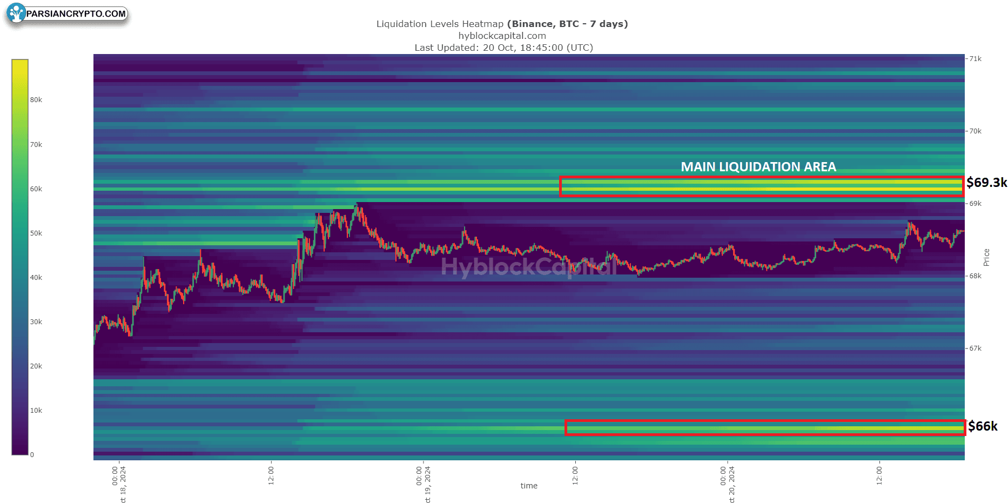
Task: Click the 20k mark on color scale
Action: pyautogui.click(x=36, y=366)
